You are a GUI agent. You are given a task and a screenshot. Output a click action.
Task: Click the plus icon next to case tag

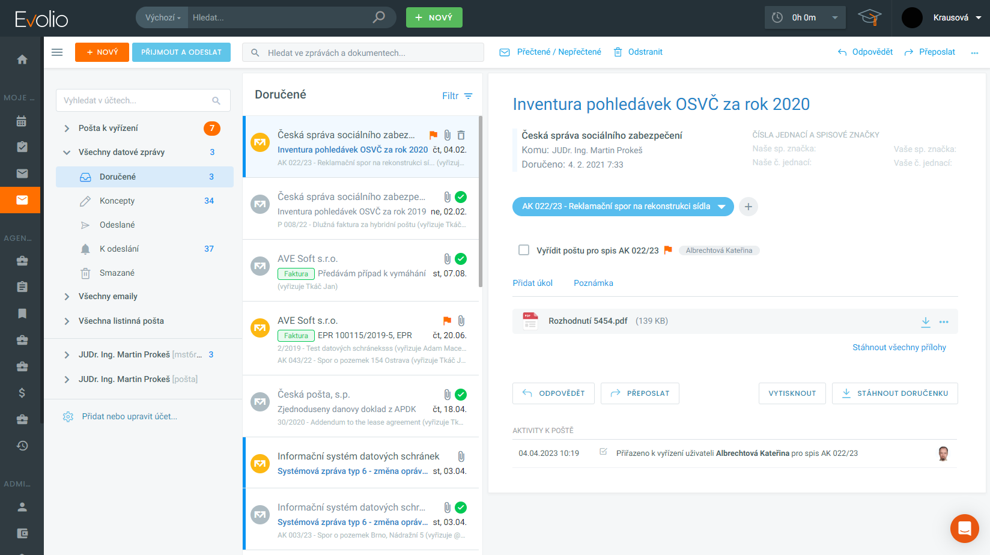tap(748, 207)
